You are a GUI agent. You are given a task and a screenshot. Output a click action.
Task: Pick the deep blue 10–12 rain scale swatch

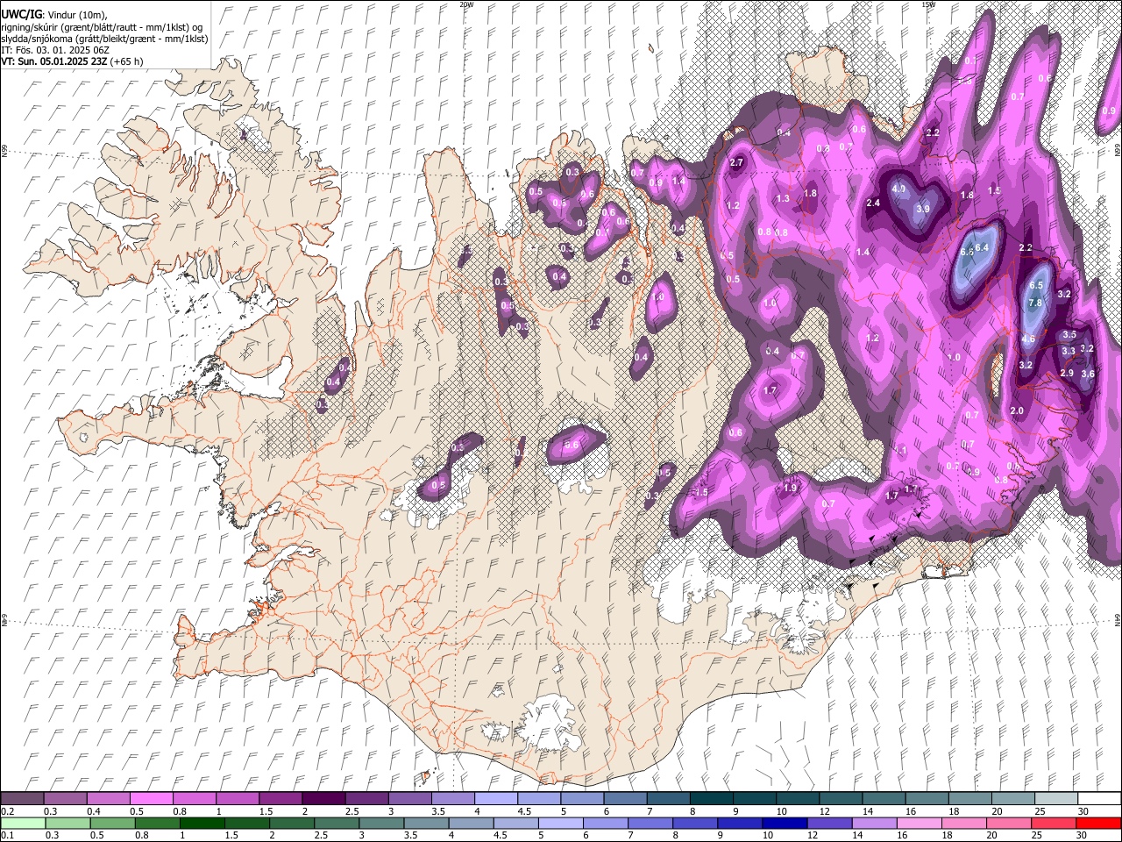[784, 823]
